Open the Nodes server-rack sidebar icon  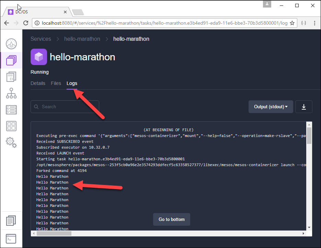(x=11, y=110)
